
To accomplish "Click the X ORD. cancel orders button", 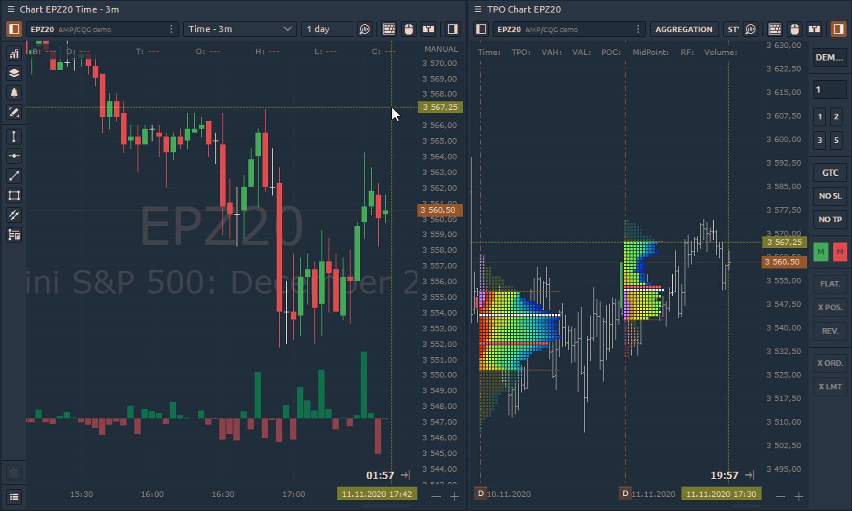I will point(830,363).
